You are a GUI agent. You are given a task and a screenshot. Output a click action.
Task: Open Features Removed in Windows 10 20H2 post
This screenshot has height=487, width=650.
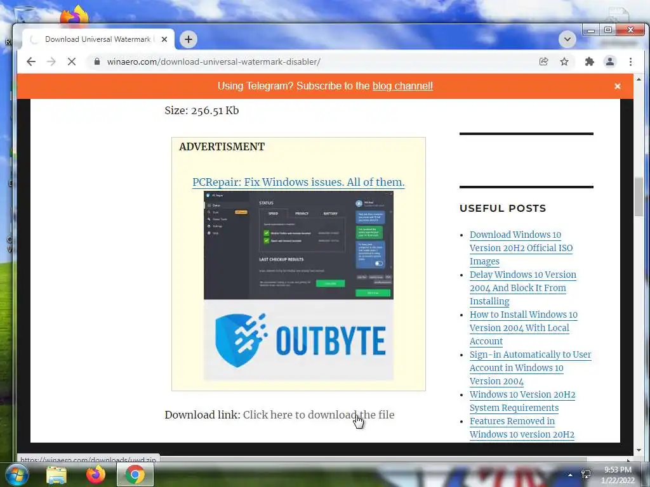coord(522,428)
